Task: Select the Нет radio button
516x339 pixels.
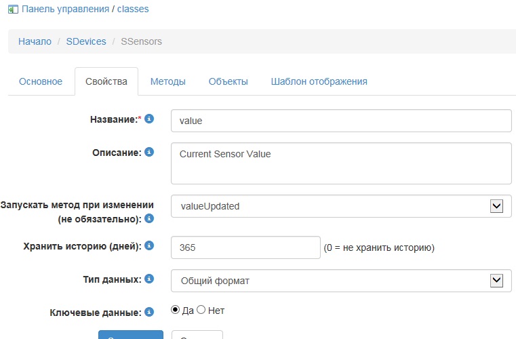Action: pos(201,310)
